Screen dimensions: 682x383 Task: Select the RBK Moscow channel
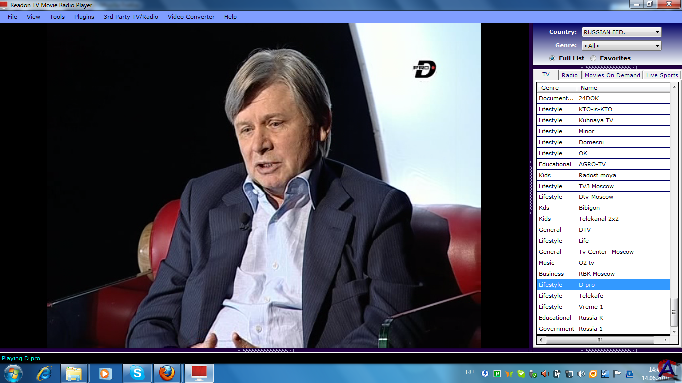click(x=596, y=274)
